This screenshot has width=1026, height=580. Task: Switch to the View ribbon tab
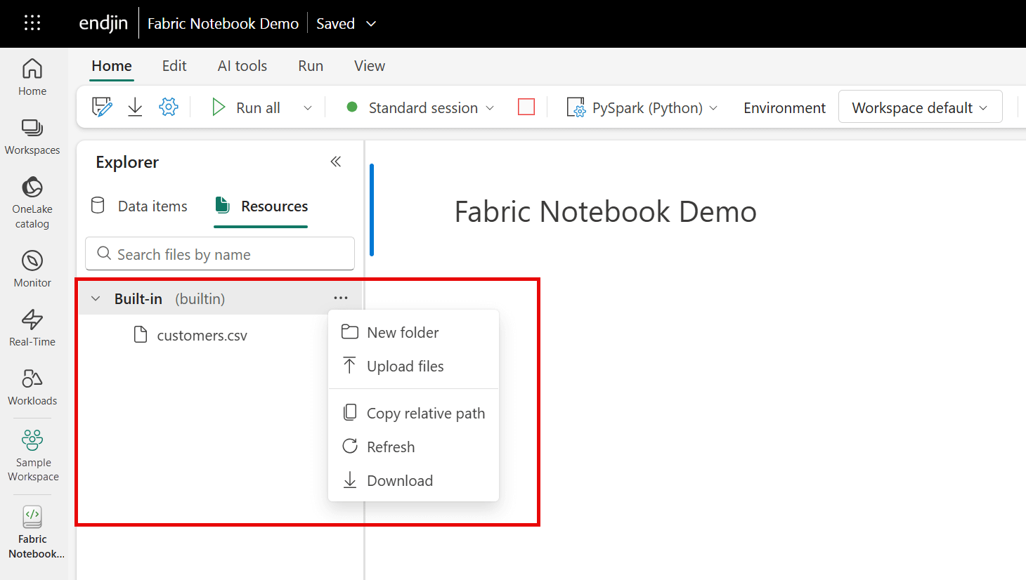(370, 66)
